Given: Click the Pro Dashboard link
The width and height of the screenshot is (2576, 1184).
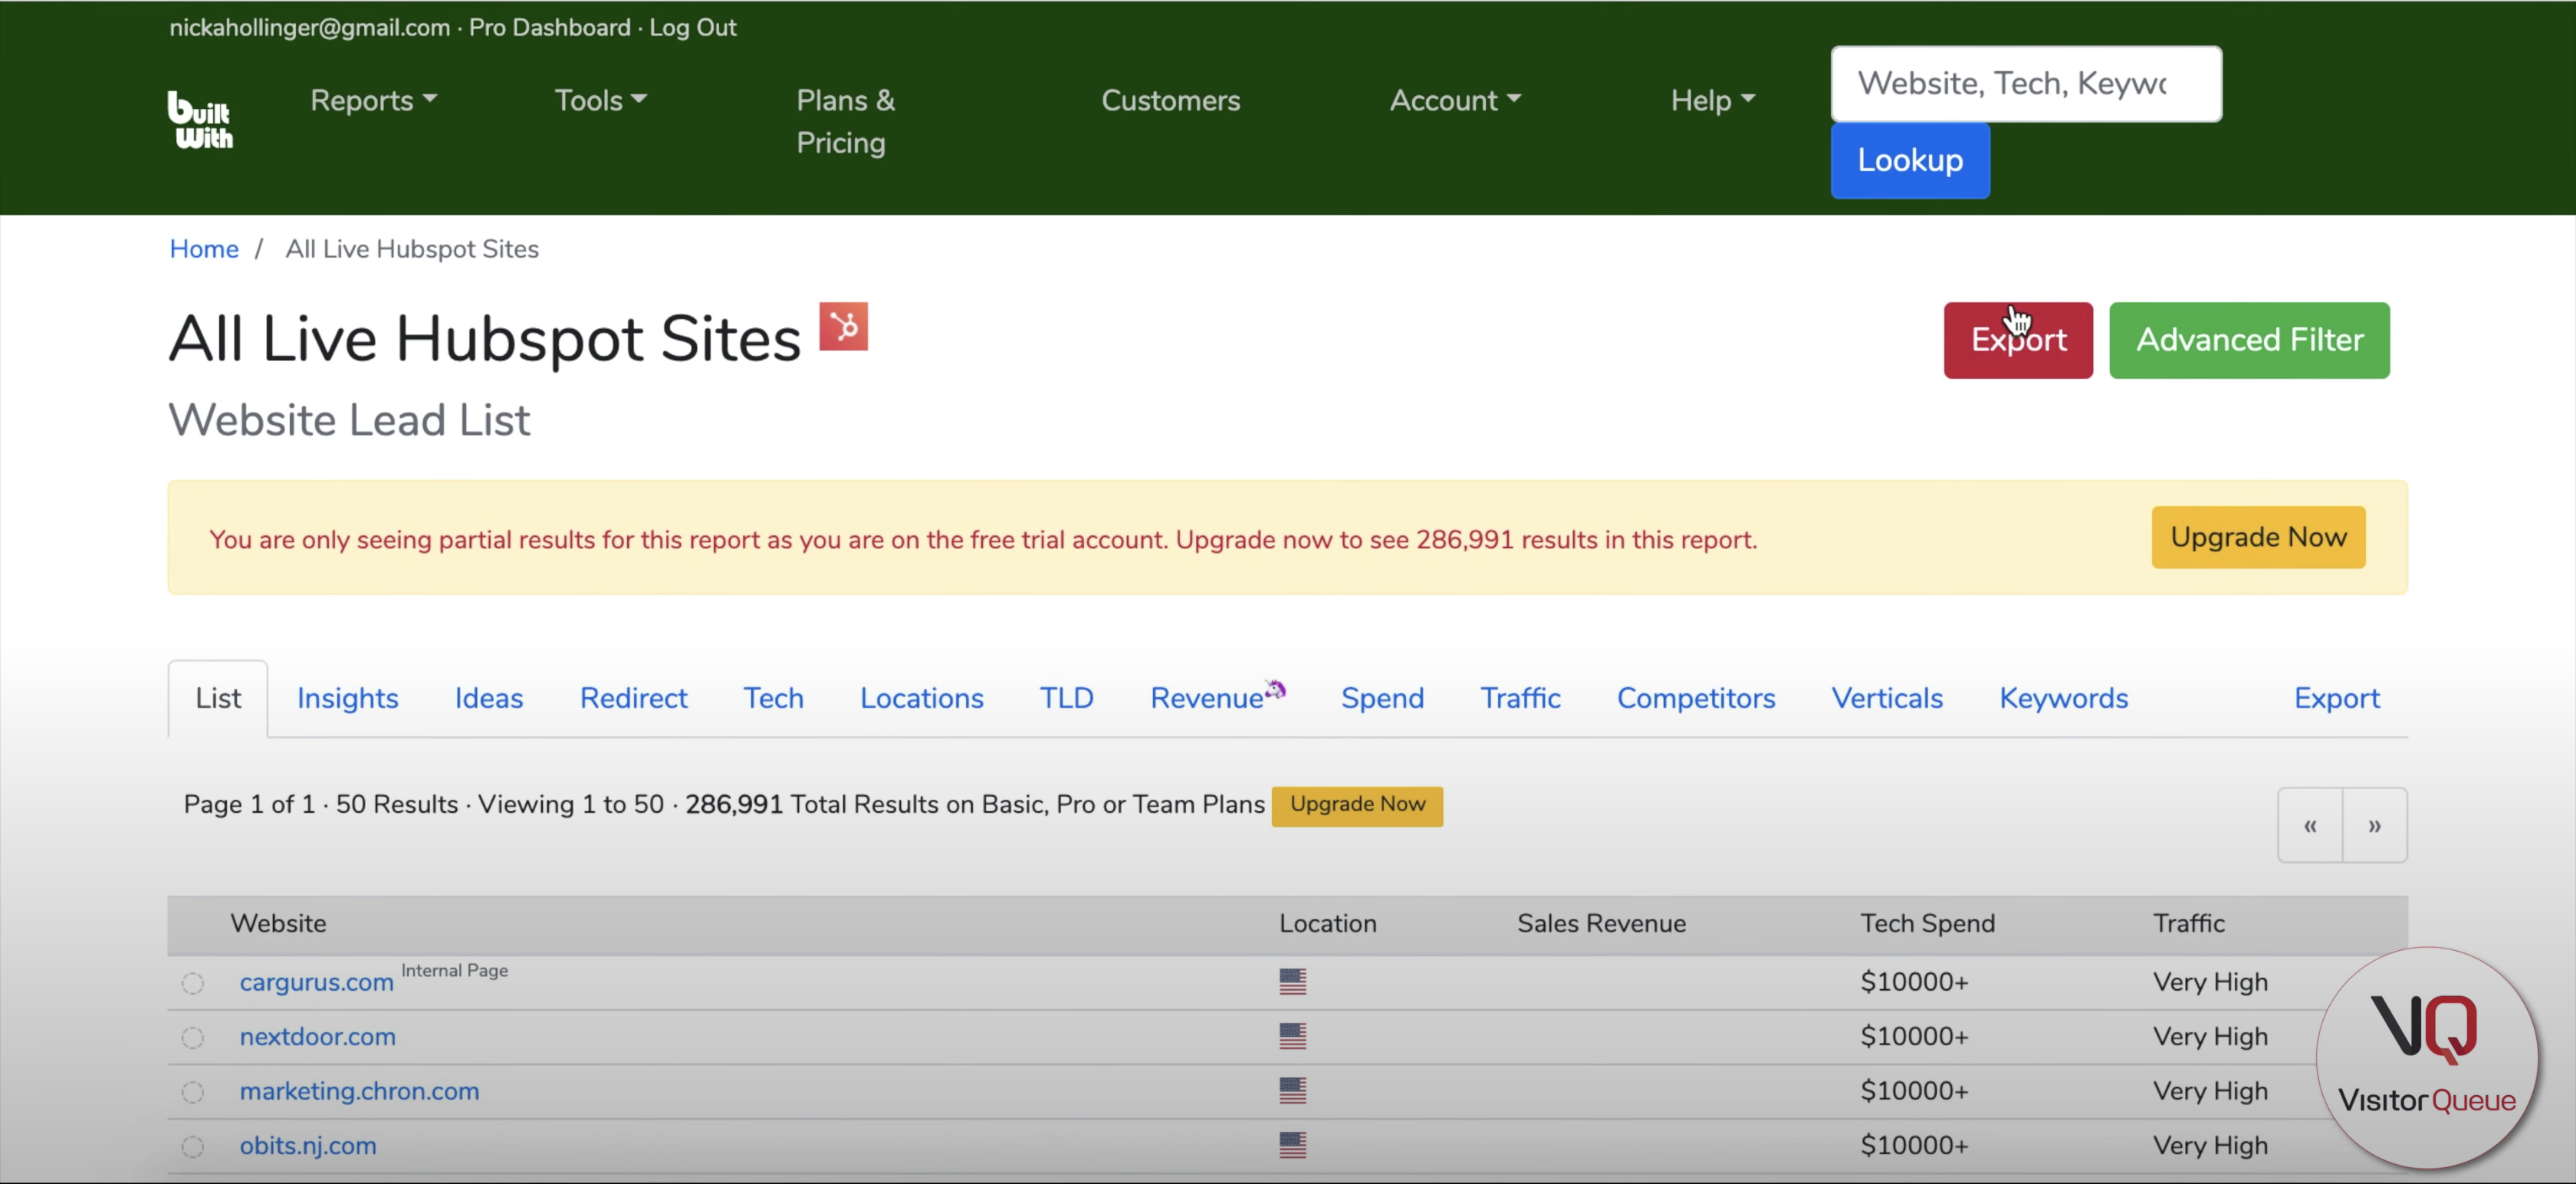Looking at the screenshot, I should coord(550,27).
